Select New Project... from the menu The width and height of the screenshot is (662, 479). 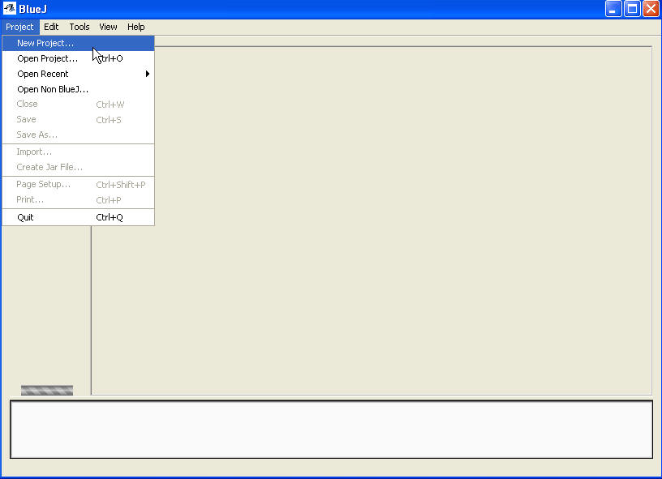(x=45, y=43)
